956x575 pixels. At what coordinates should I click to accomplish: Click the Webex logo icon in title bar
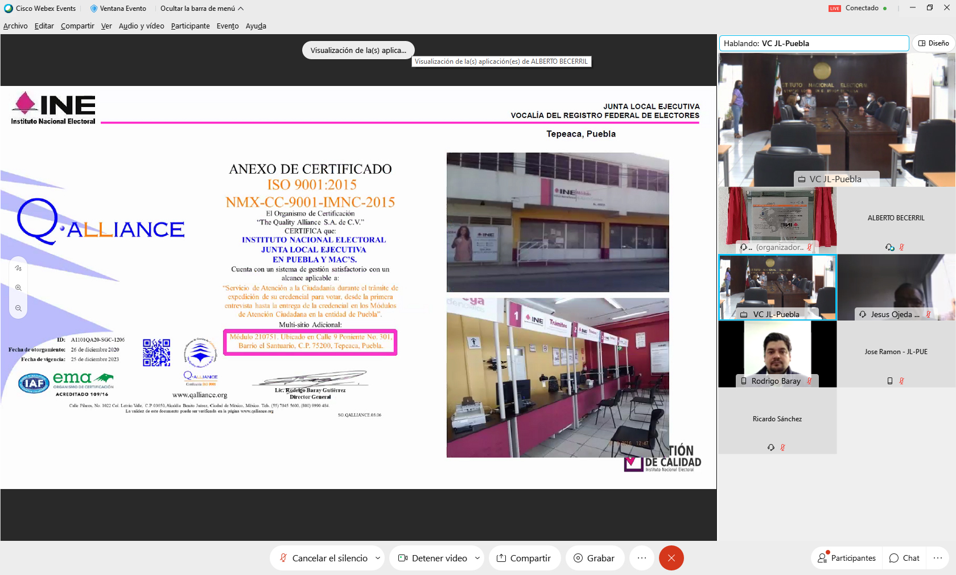9,9
